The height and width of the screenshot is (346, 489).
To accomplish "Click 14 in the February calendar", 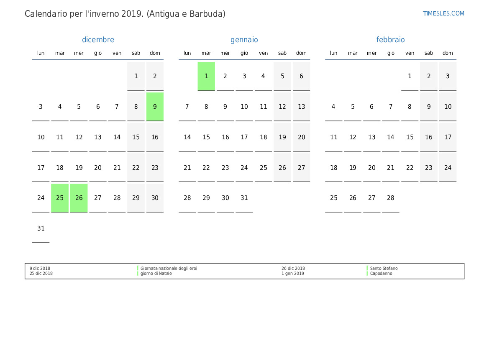I will click(391, 137).
